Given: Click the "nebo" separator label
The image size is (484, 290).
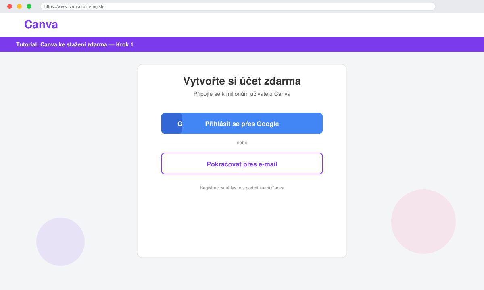Looking at the screenshot, I should click(x=242, y=143).
